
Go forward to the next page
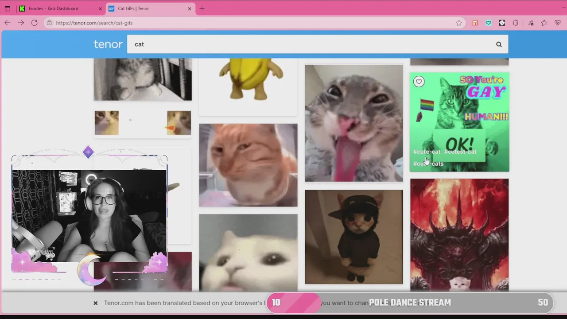(21, 23)
